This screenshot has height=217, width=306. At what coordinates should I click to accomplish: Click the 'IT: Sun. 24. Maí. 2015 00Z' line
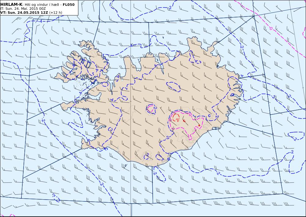click(x=23, y=9)
